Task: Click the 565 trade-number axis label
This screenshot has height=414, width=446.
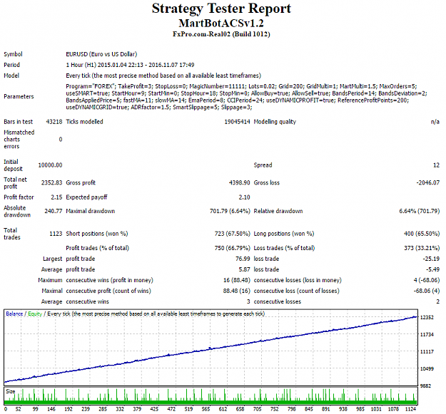Action: (x=206, y=409)
